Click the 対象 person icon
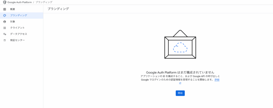Screen dimensions: 273x108 coord(5,22)
